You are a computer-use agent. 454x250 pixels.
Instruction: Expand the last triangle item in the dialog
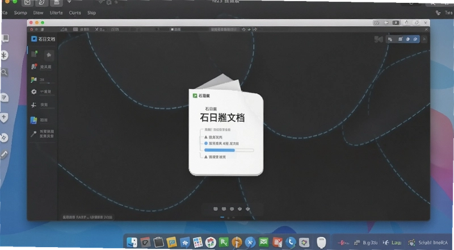[206, 157]
